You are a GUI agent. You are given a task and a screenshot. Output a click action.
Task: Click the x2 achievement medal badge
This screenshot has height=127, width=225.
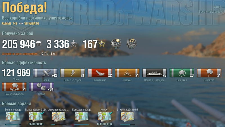point(132,44)
